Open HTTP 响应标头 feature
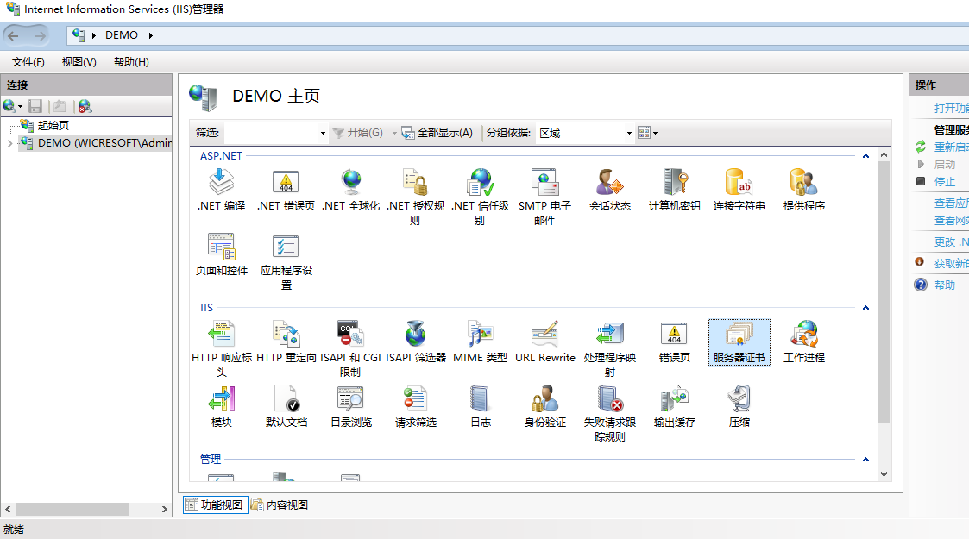 [221, 348]
